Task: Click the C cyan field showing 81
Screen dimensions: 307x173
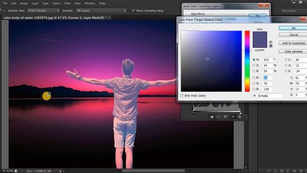Action: tap(300, 78)
